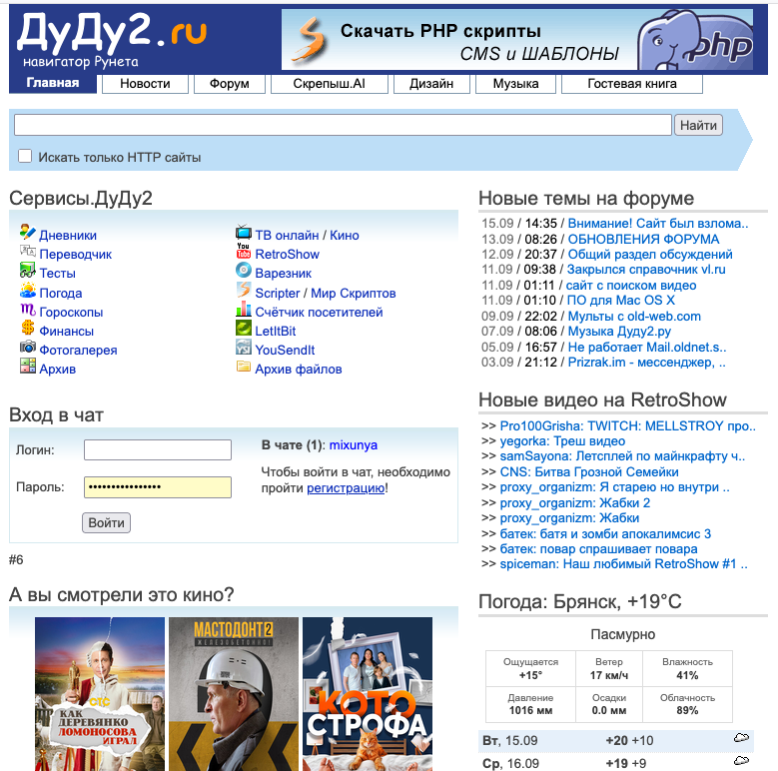Go to the Форум tab
Image resolution: width=778 pixels, height=771 pixels.
230,83
